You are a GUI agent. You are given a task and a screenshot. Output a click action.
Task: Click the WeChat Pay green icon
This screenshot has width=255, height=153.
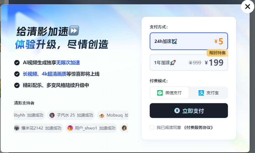click(x=160, y=93)
